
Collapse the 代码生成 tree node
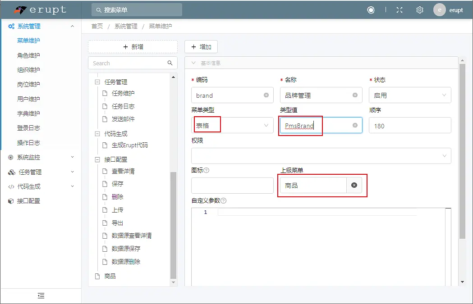coord(97,134)
